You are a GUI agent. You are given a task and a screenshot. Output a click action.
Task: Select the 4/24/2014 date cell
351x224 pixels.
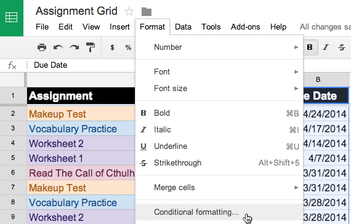point(326,114)
